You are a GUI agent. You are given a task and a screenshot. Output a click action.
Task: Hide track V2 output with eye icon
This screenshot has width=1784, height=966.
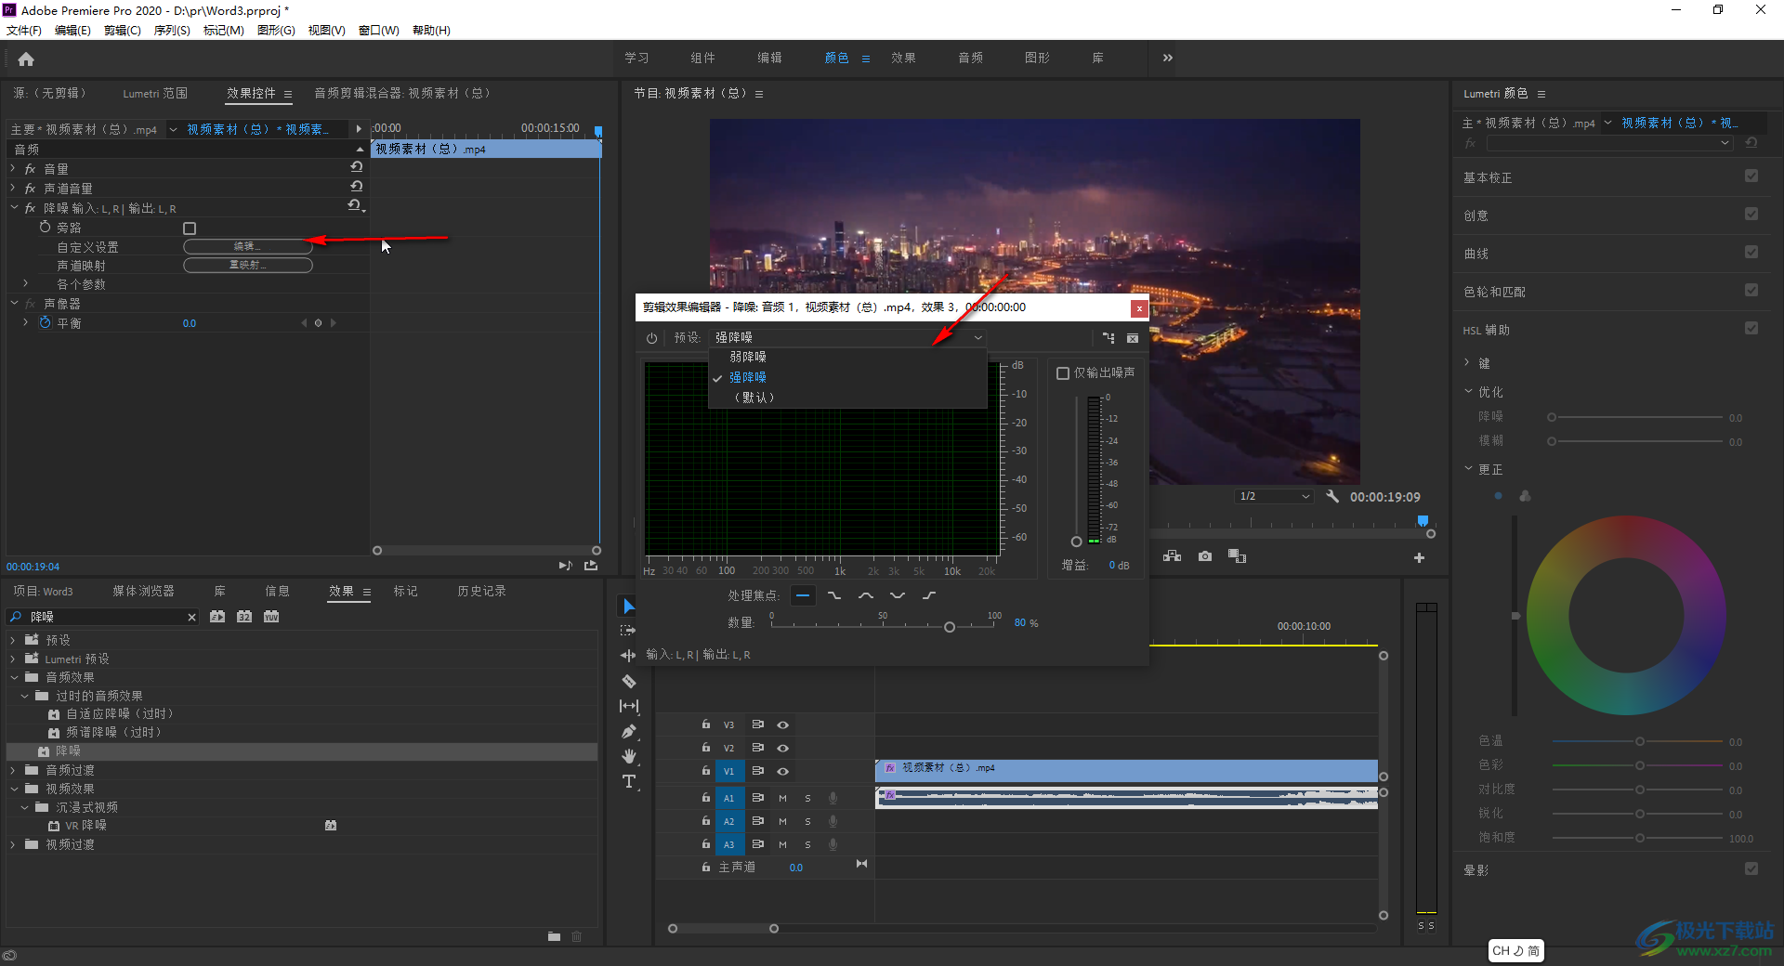coord(783,748)
